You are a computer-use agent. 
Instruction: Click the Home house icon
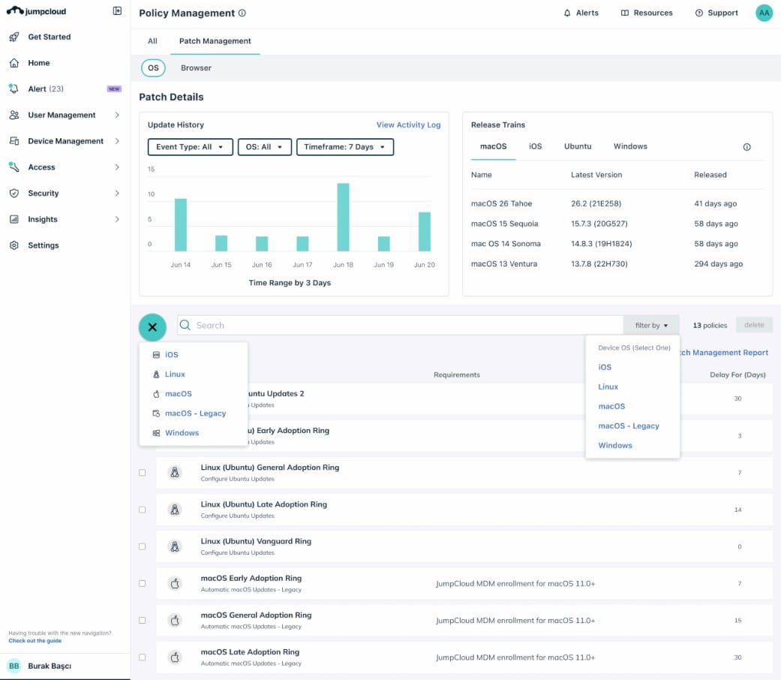(14, 63)
